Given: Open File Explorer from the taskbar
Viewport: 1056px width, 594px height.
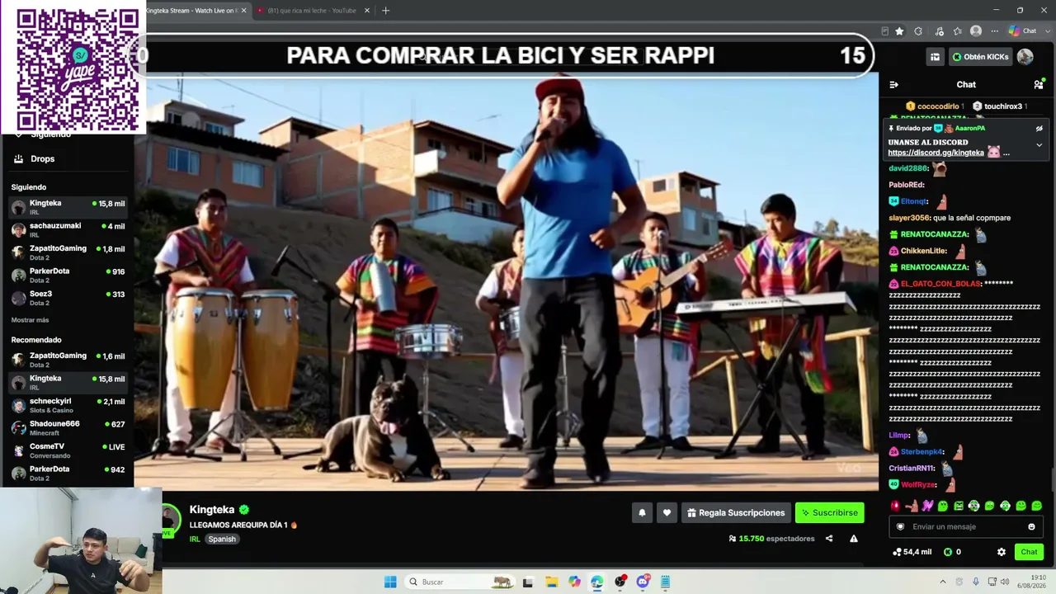Looking at the screenshot, I should tap(551, 582).
